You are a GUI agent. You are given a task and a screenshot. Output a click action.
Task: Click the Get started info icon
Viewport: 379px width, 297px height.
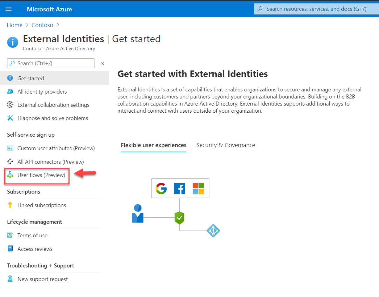click(10, 78)
